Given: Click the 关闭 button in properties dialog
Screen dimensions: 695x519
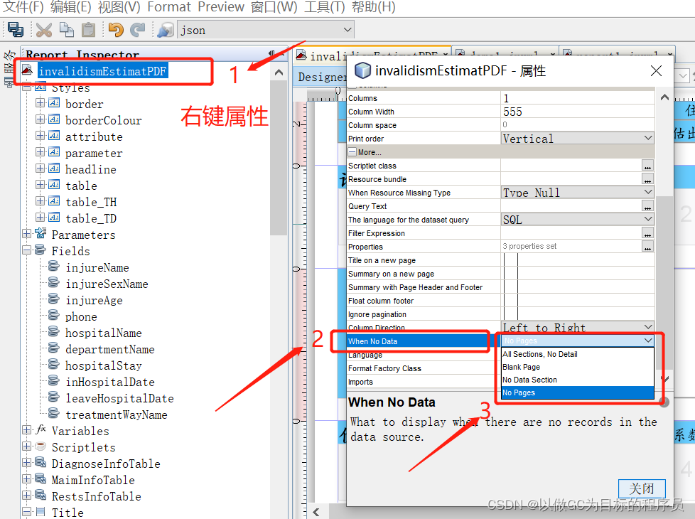Looking at the screenshot, I should [641, 488].
